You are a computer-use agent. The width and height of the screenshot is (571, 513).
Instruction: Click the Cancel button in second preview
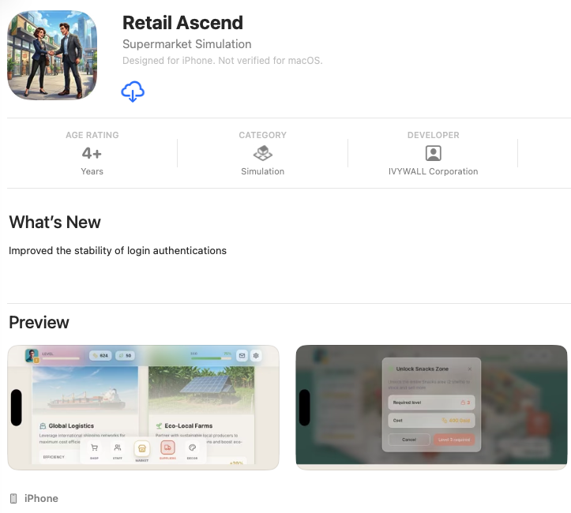409,440
